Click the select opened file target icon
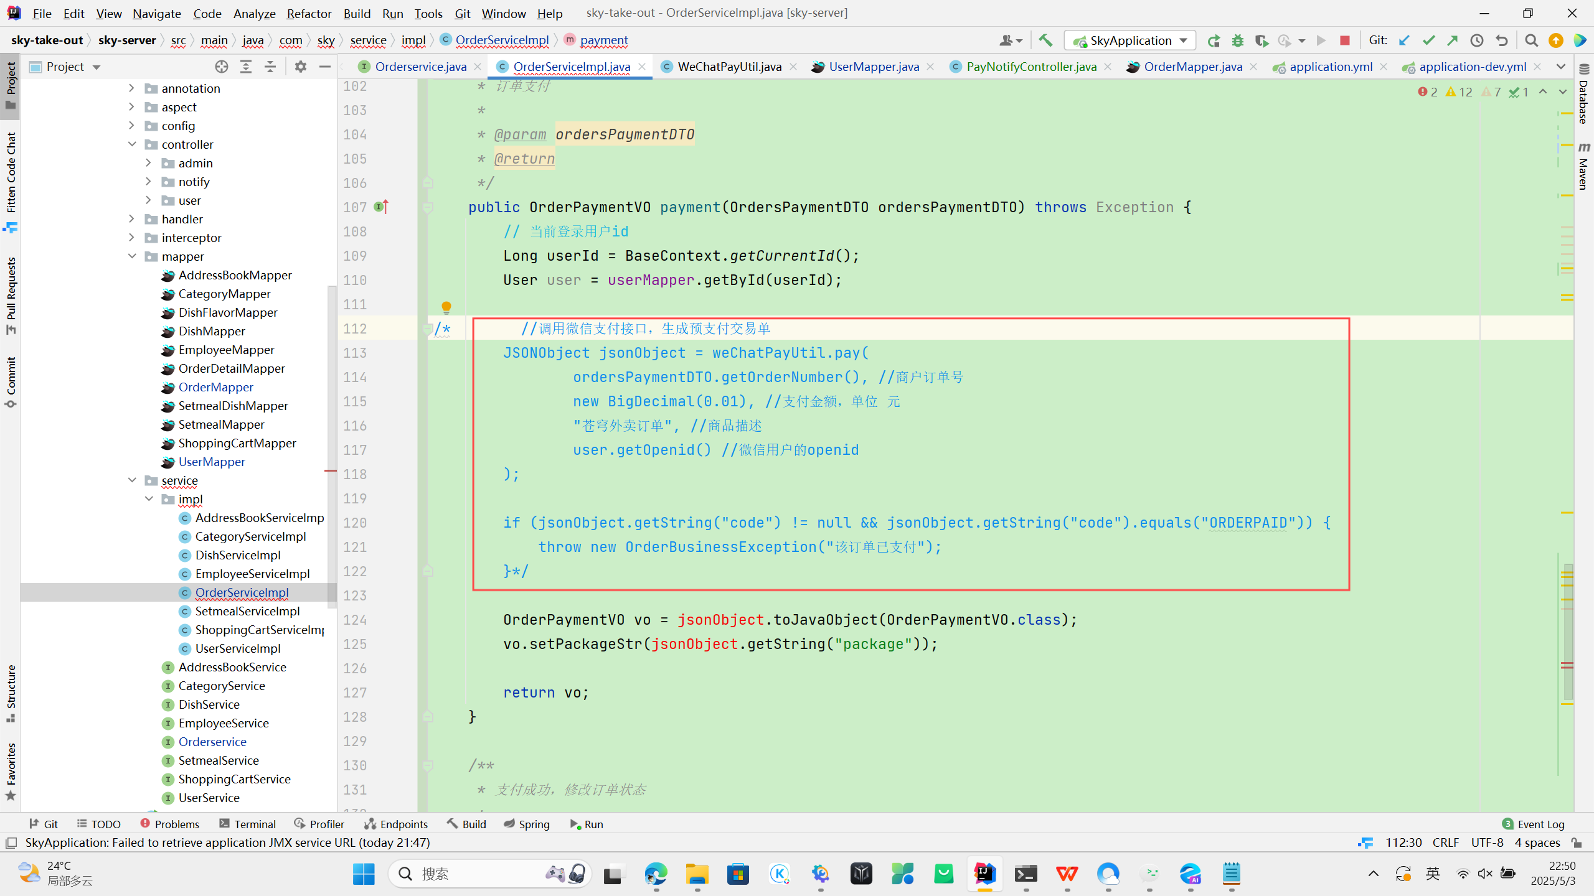The image size is (1594, 896). (221, 67)
